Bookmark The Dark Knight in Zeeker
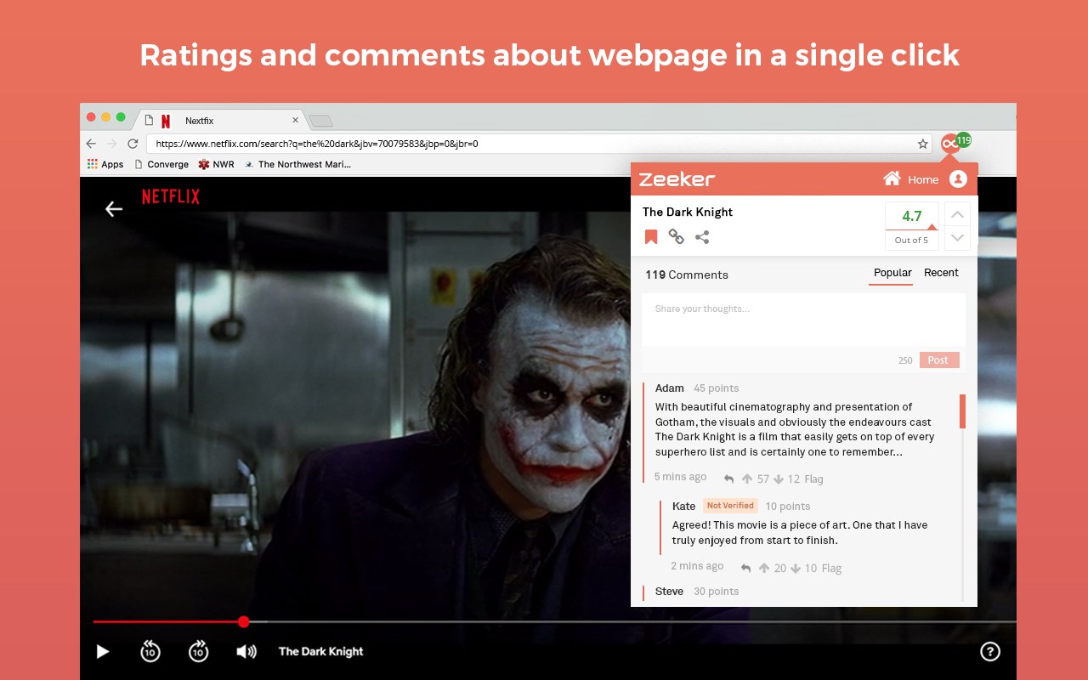This screenshot has width=1088, height=680. pyautogui.click(x=651, y=237)
